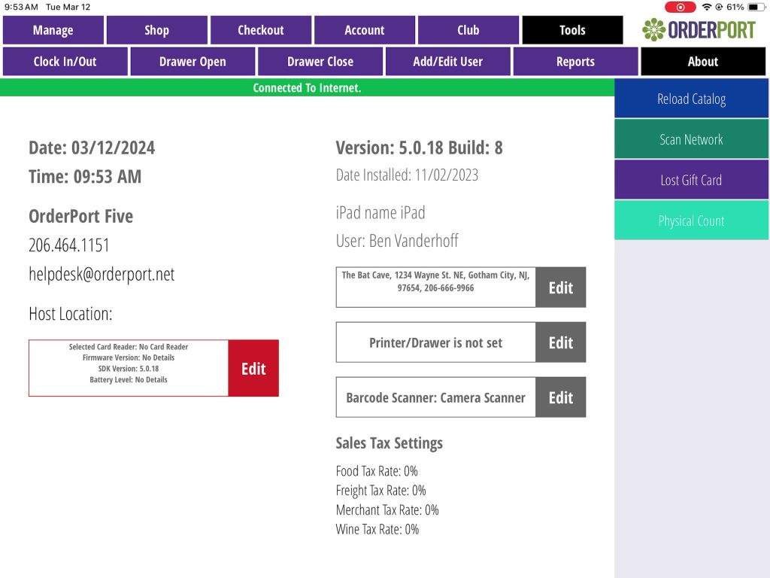Image resolution: width=770 pixels, height=578 pixels.
Task: Go to the Checkout tab
Action: pos(260,30)
